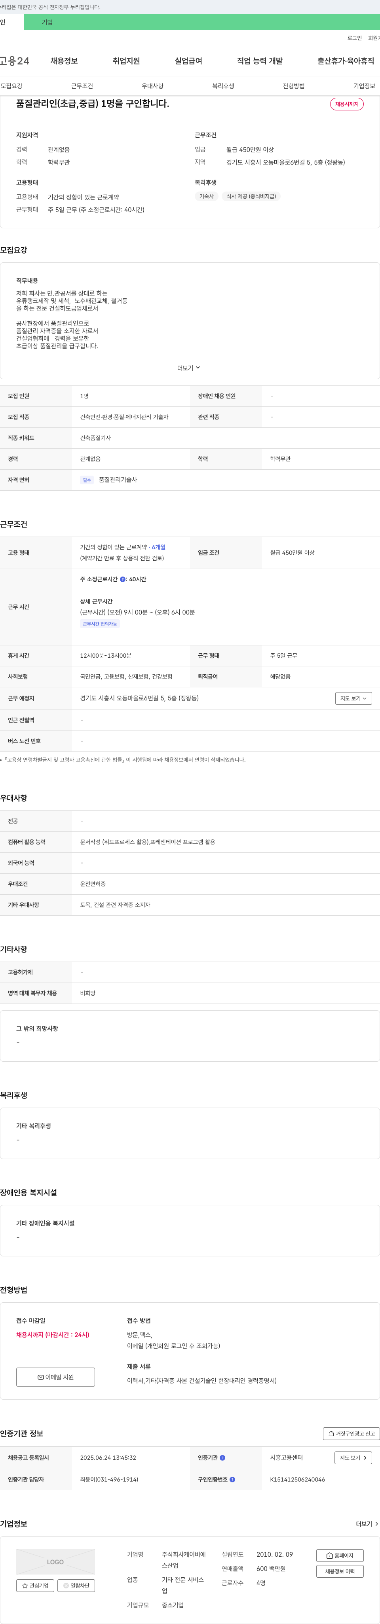Click 채용시까지 (마감시간 : 24시) deadline text
The height and width of the screenshot is (1624, 380).
tap(53, 1335)
